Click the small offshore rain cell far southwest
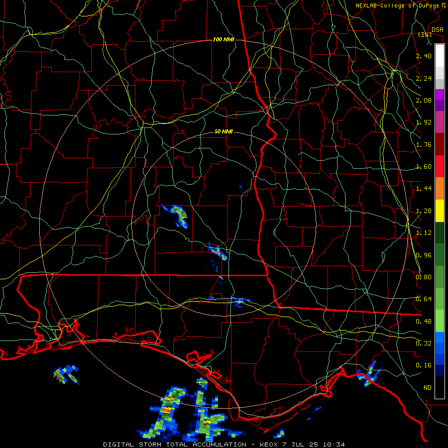The height and width of the screenshot is (448, 448). [66, 374]
